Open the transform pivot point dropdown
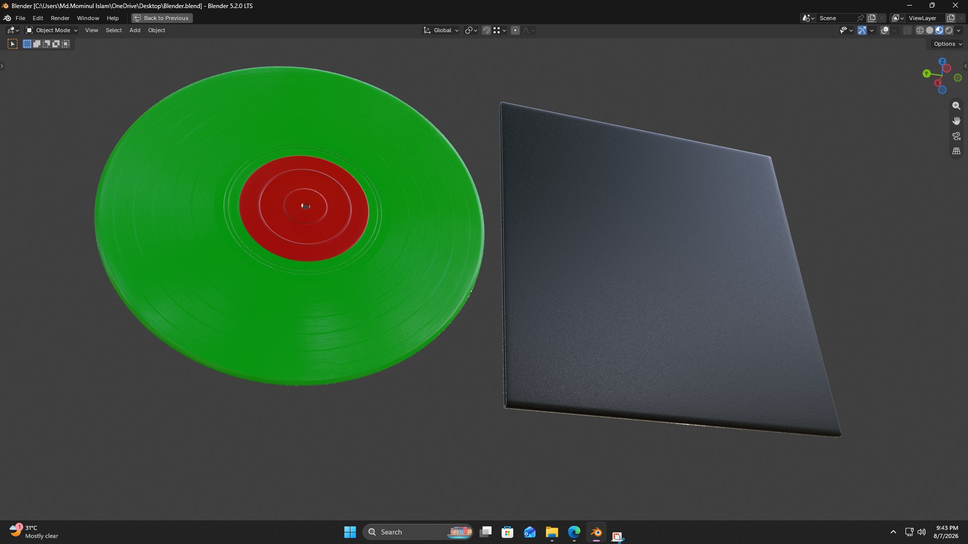The image size is (968, 544). coord(471,30)
